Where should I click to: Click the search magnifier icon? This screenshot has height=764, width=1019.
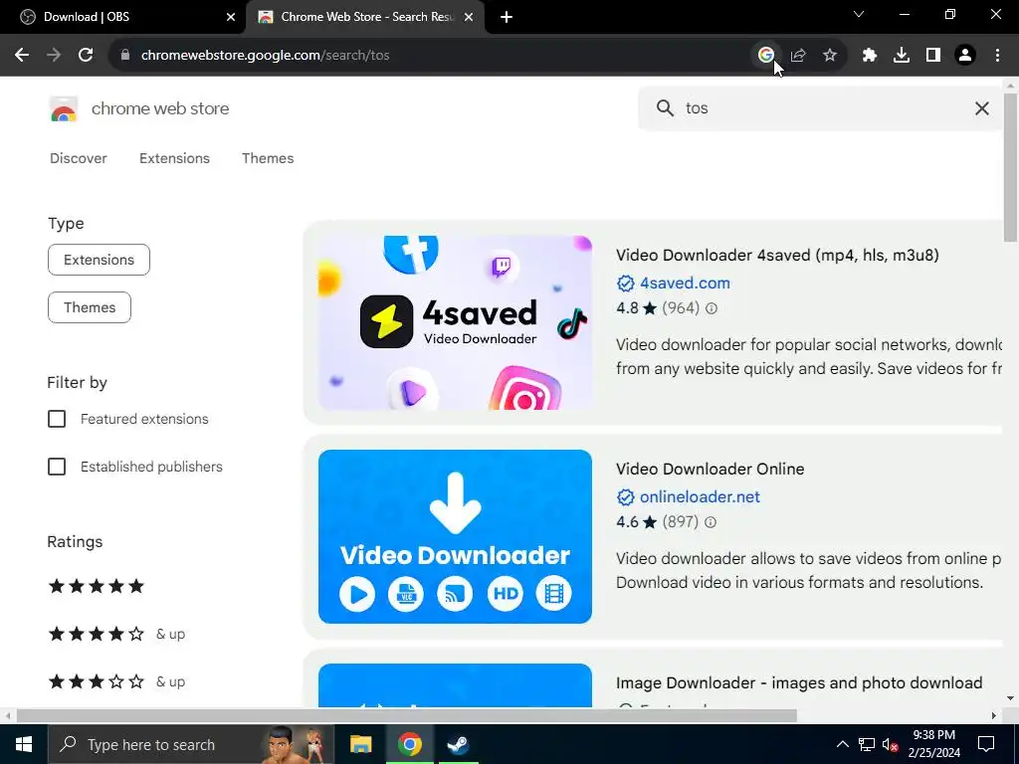coord(665,107)
